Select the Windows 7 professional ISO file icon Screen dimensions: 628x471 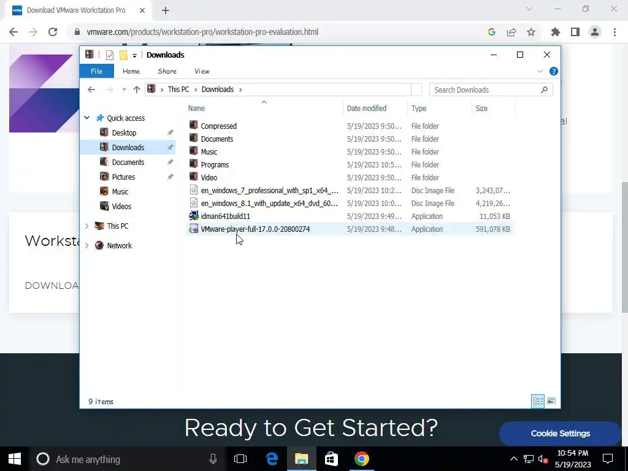point(194,190)
